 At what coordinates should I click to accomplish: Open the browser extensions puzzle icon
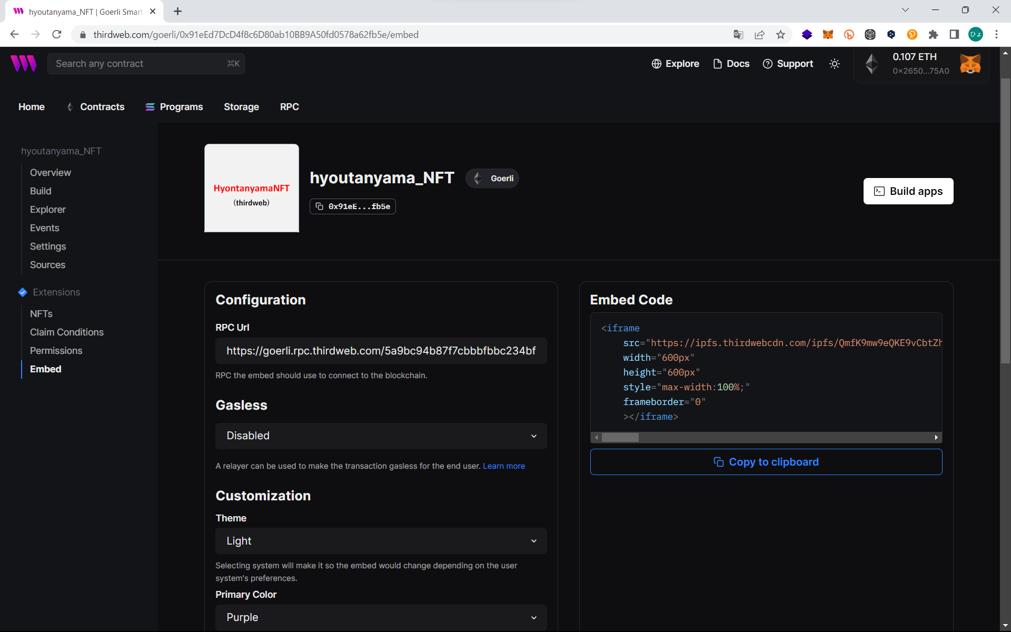pos(933,35)
